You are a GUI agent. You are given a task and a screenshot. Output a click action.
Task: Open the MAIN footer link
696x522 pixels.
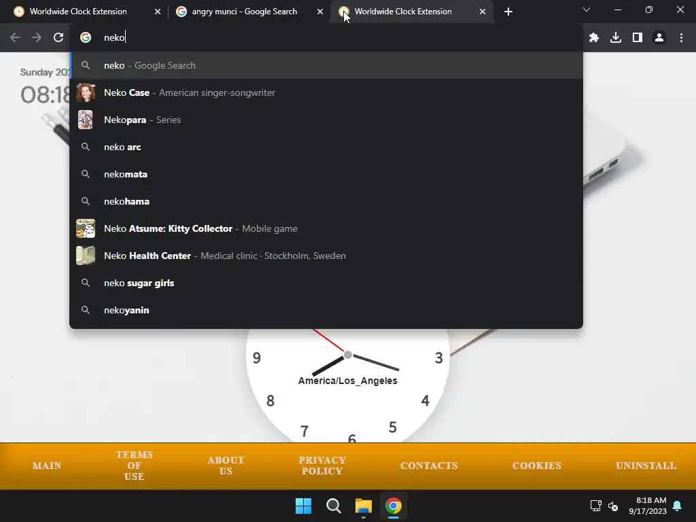pos(47,466)
